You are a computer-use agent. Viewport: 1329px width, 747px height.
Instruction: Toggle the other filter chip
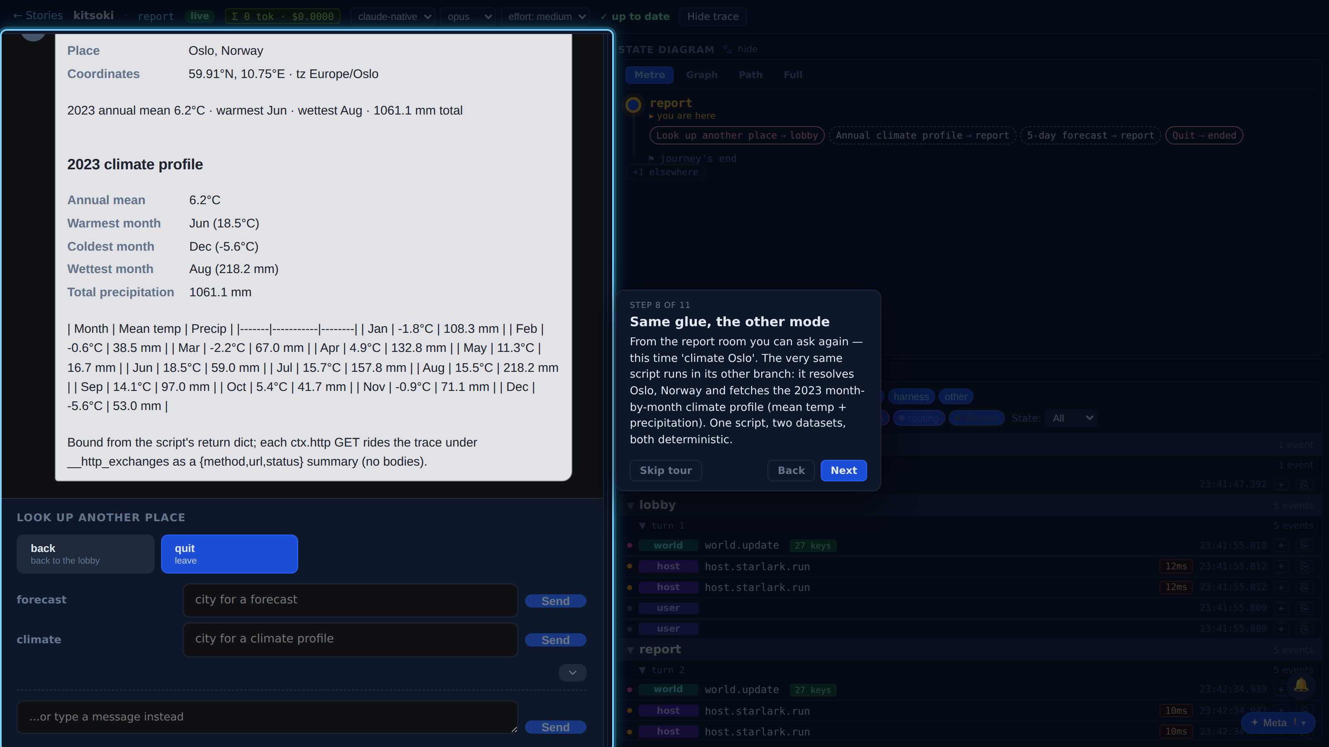coord(956,396)
